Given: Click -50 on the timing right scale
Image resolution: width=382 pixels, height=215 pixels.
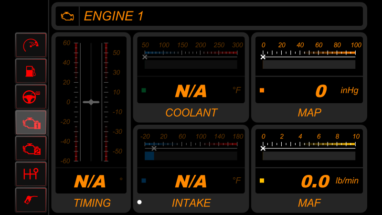Looking at the screenshot, I should click(117, 151).
